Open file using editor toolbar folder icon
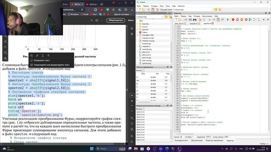 (180, 20)
